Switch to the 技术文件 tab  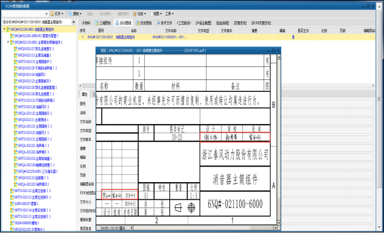click(164, 23)
